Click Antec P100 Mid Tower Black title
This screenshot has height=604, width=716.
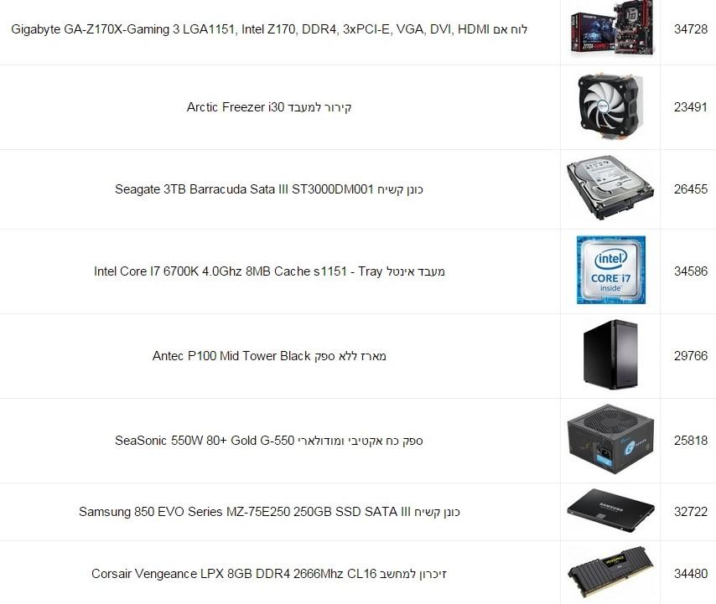[269, 356]
